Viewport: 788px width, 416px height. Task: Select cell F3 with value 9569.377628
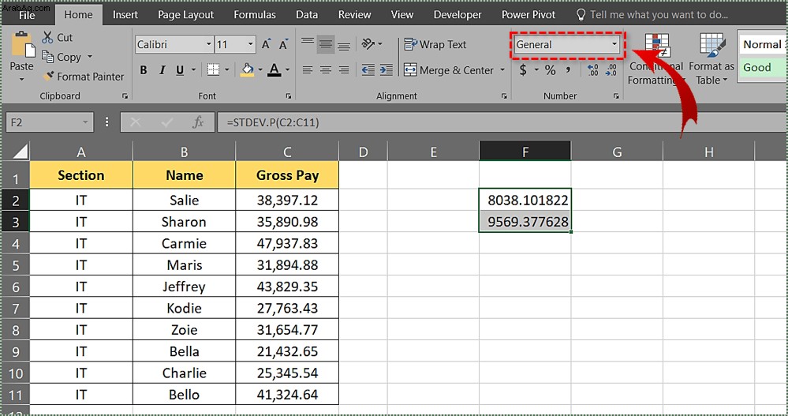pyautogui.click(x=525, y=221)
